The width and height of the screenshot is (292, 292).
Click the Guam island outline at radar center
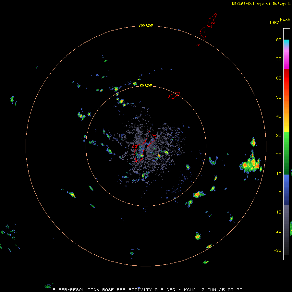point(144,147)
